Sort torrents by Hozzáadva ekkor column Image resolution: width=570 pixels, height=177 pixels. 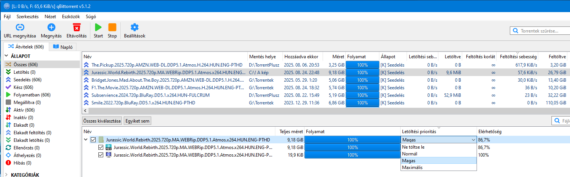coord(303,56)
